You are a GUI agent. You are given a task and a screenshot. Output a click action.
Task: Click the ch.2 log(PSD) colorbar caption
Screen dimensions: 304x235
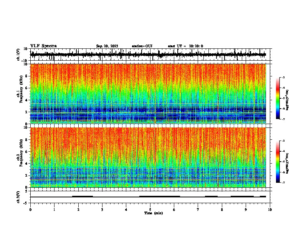pyautogui.click(x=287, y=164)
